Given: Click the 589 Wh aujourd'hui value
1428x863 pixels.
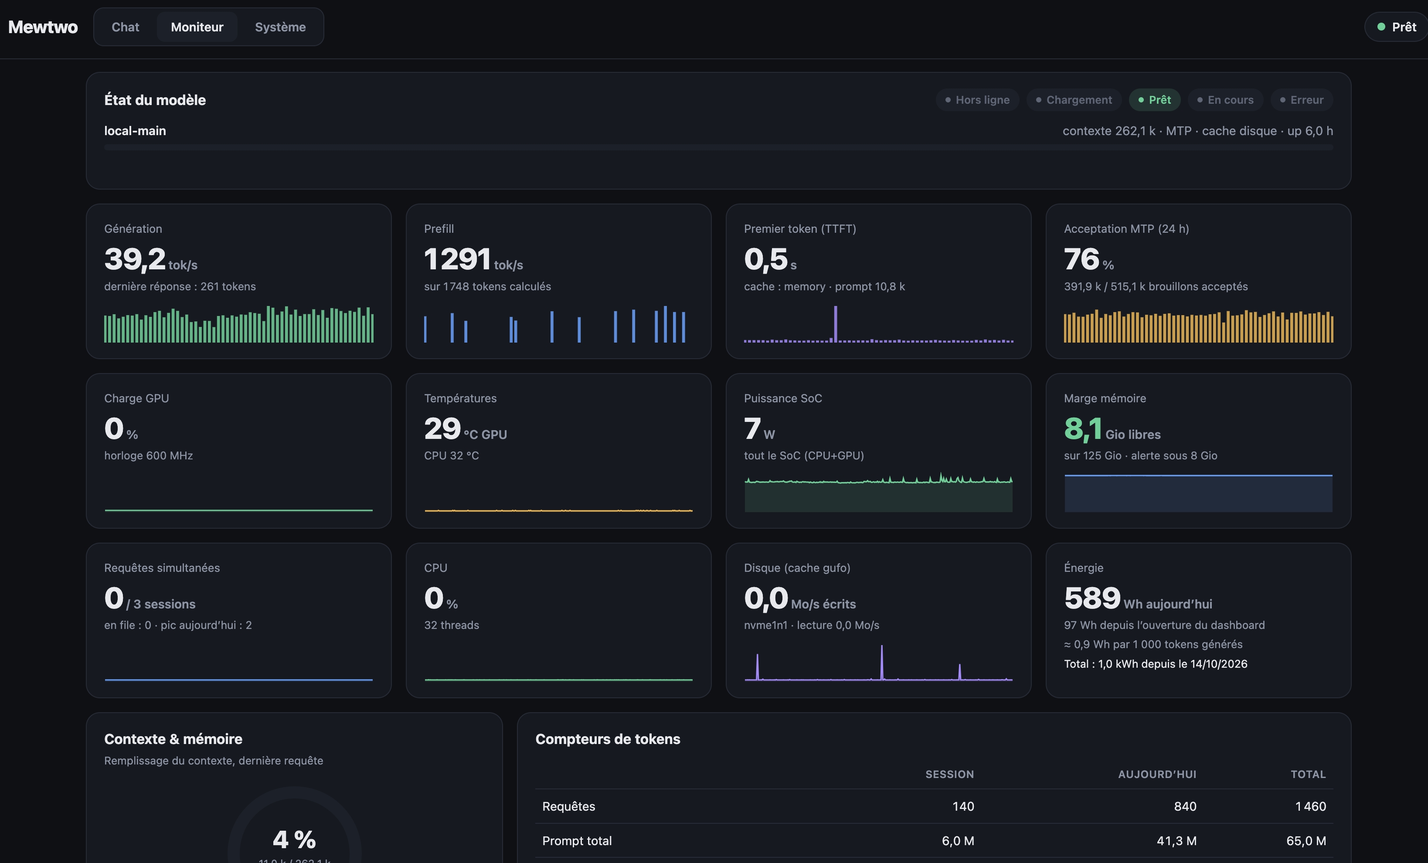Looking at the screenshot, I should (1138, 599).
